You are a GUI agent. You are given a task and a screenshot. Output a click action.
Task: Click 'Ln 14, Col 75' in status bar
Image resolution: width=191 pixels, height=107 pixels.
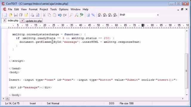tap(12, 103)
